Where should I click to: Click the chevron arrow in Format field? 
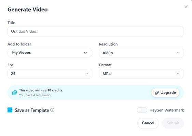coord(178,73)
